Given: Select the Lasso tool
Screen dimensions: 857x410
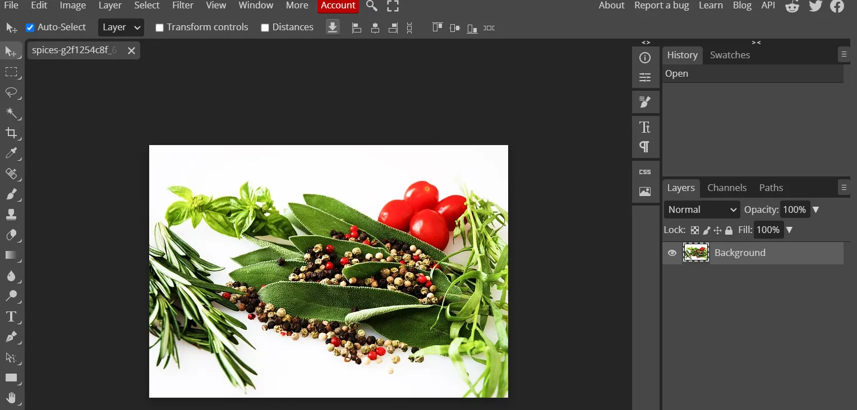Looking at the screenshot, I should click(11, 92).
